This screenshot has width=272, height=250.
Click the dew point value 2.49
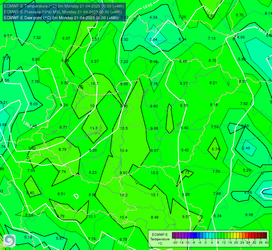click(246, 148)
